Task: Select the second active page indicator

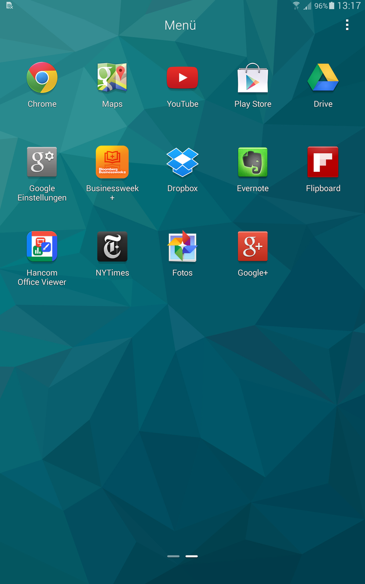Action: point(192,556)
